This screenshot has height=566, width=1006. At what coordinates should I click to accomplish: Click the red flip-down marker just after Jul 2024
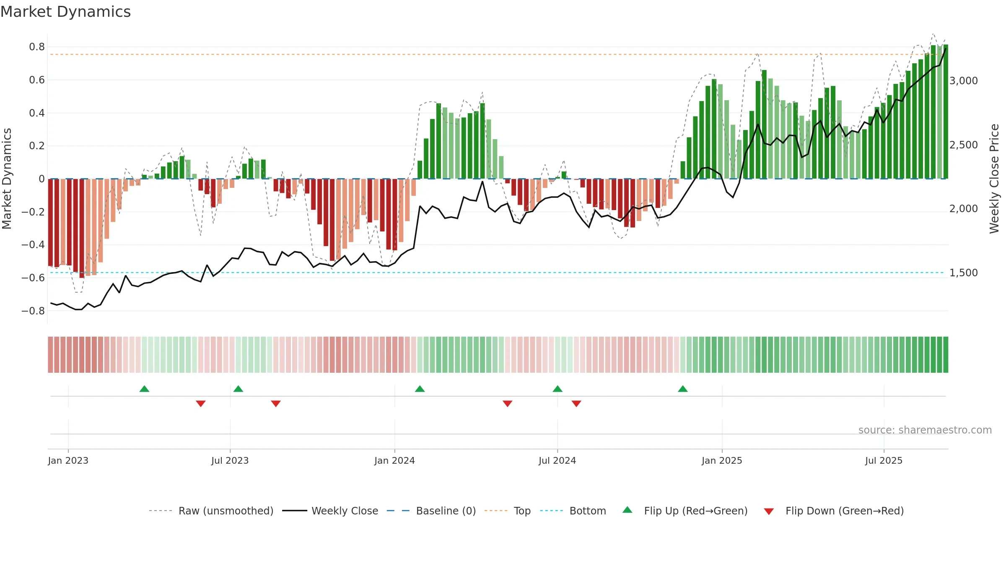click(576, 404)
